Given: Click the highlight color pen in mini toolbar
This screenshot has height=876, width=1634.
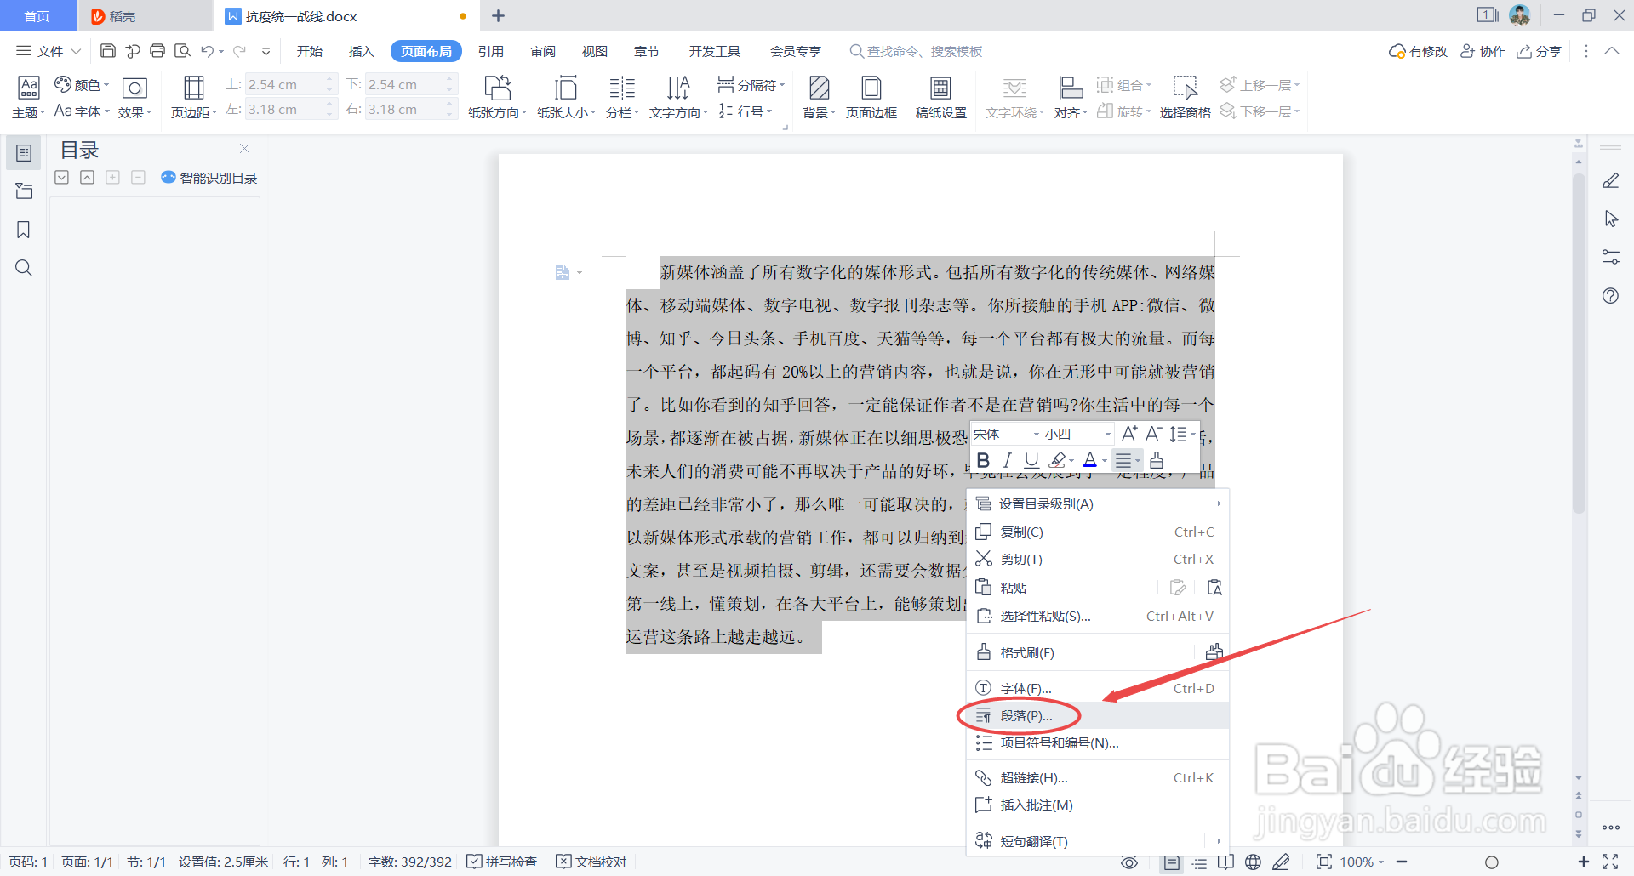Looking at the screenshot, I should tap(1057, 460).
